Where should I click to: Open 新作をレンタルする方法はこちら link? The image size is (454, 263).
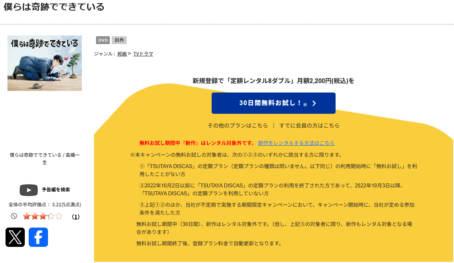(296, 143)
